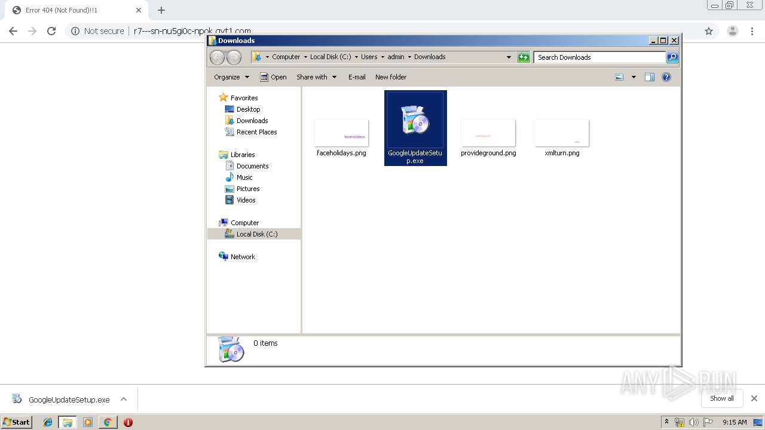Screen dimensions: 765x430
Task: Click Computer in the address breadcrumb
Action: [x=286, y=57]
